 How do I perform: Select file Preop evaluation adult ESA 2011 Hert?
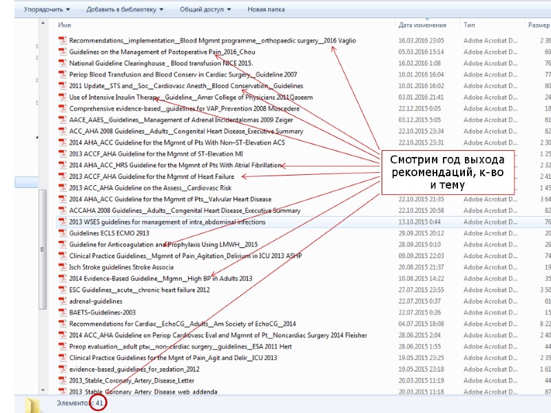pos(180,346)
